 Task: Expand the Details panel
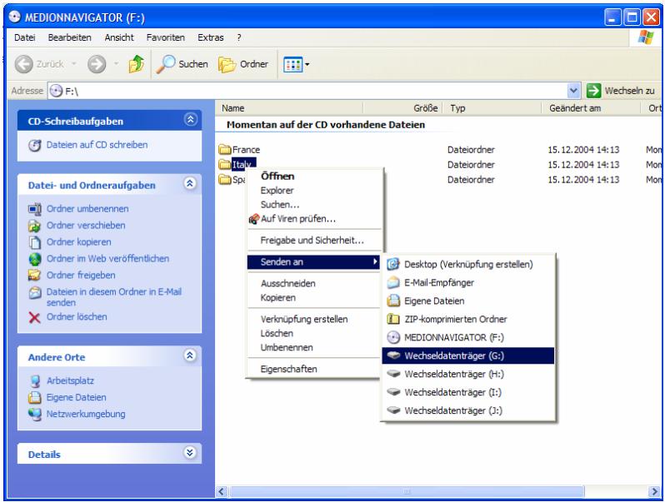point(190,452)
